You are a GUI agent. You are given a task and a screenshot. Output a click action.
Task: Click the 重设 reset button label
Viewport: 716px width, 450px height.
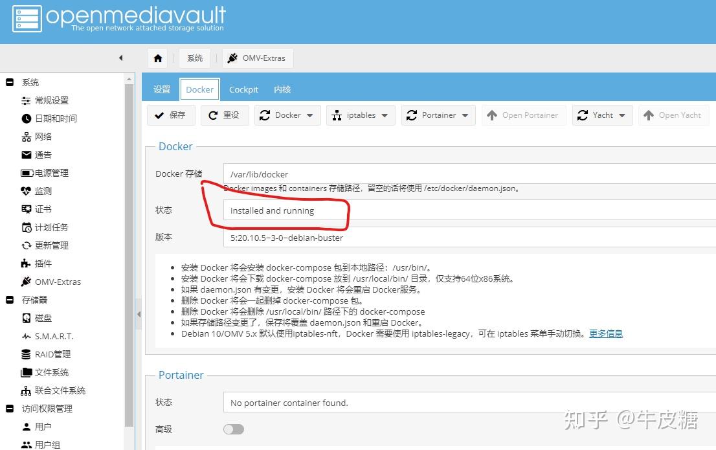click(x=231, y=115)
